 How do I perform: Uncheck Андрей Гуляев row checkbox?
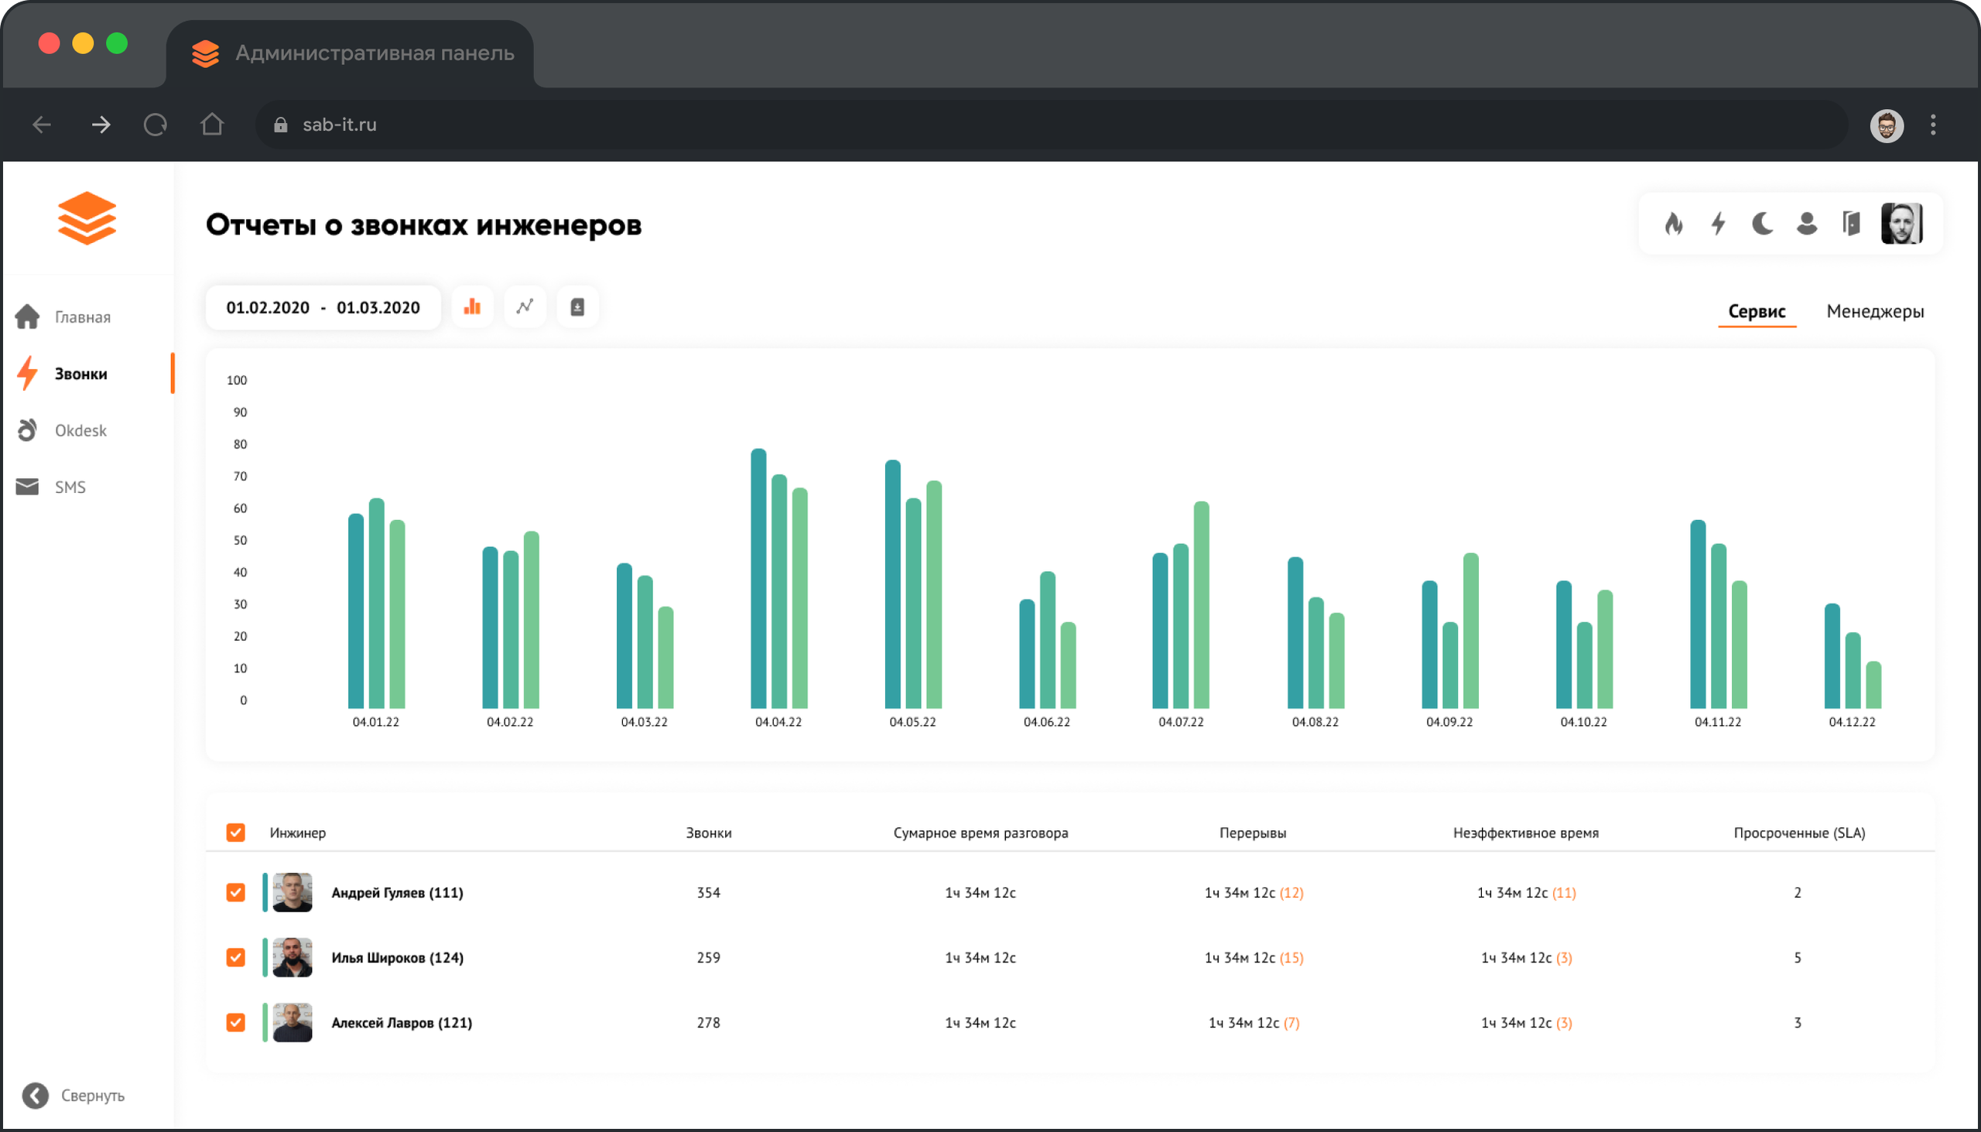click(235, 893)
